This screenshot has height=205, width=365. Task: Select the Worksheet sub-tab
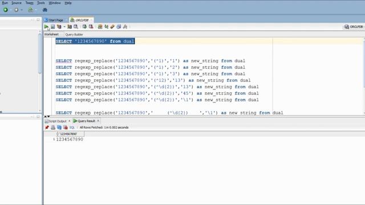pyautogui.click(x=51, y=34)
